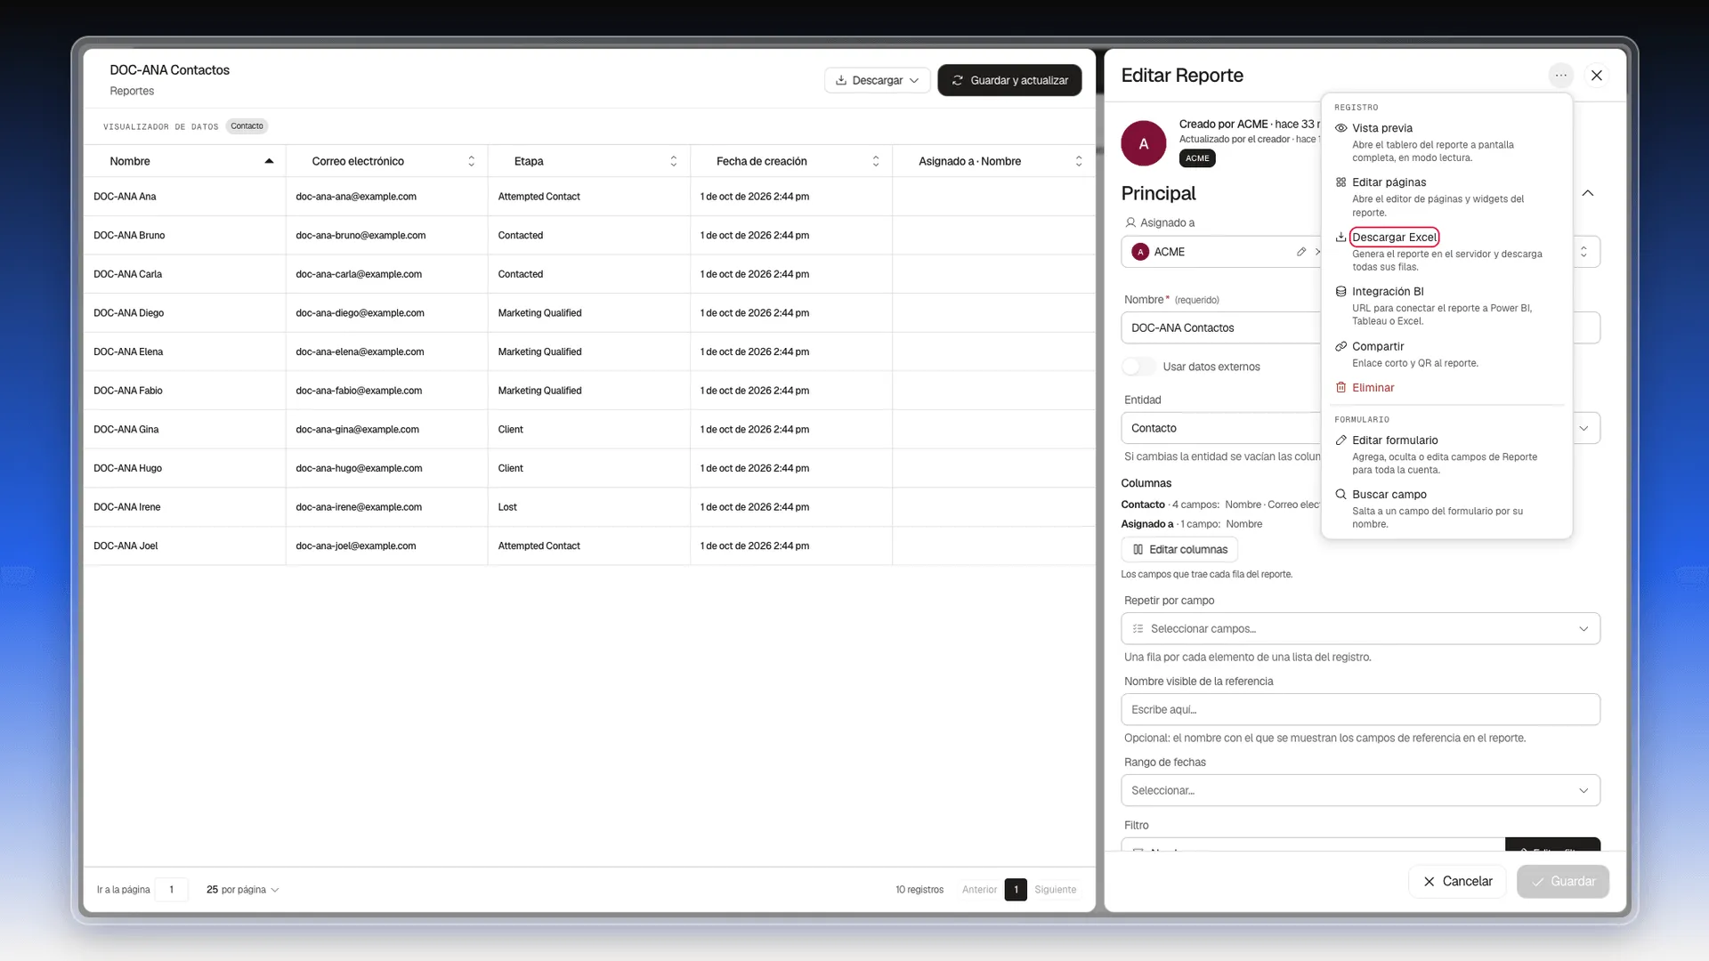Image resolution: width=1709 pixels, height=961 pixels.
Task: Click the 10 registros count text
Action: 919,890
